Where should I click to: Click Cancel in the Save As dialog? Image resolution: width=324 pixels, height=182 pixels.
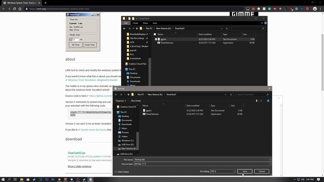coord(261,171)
